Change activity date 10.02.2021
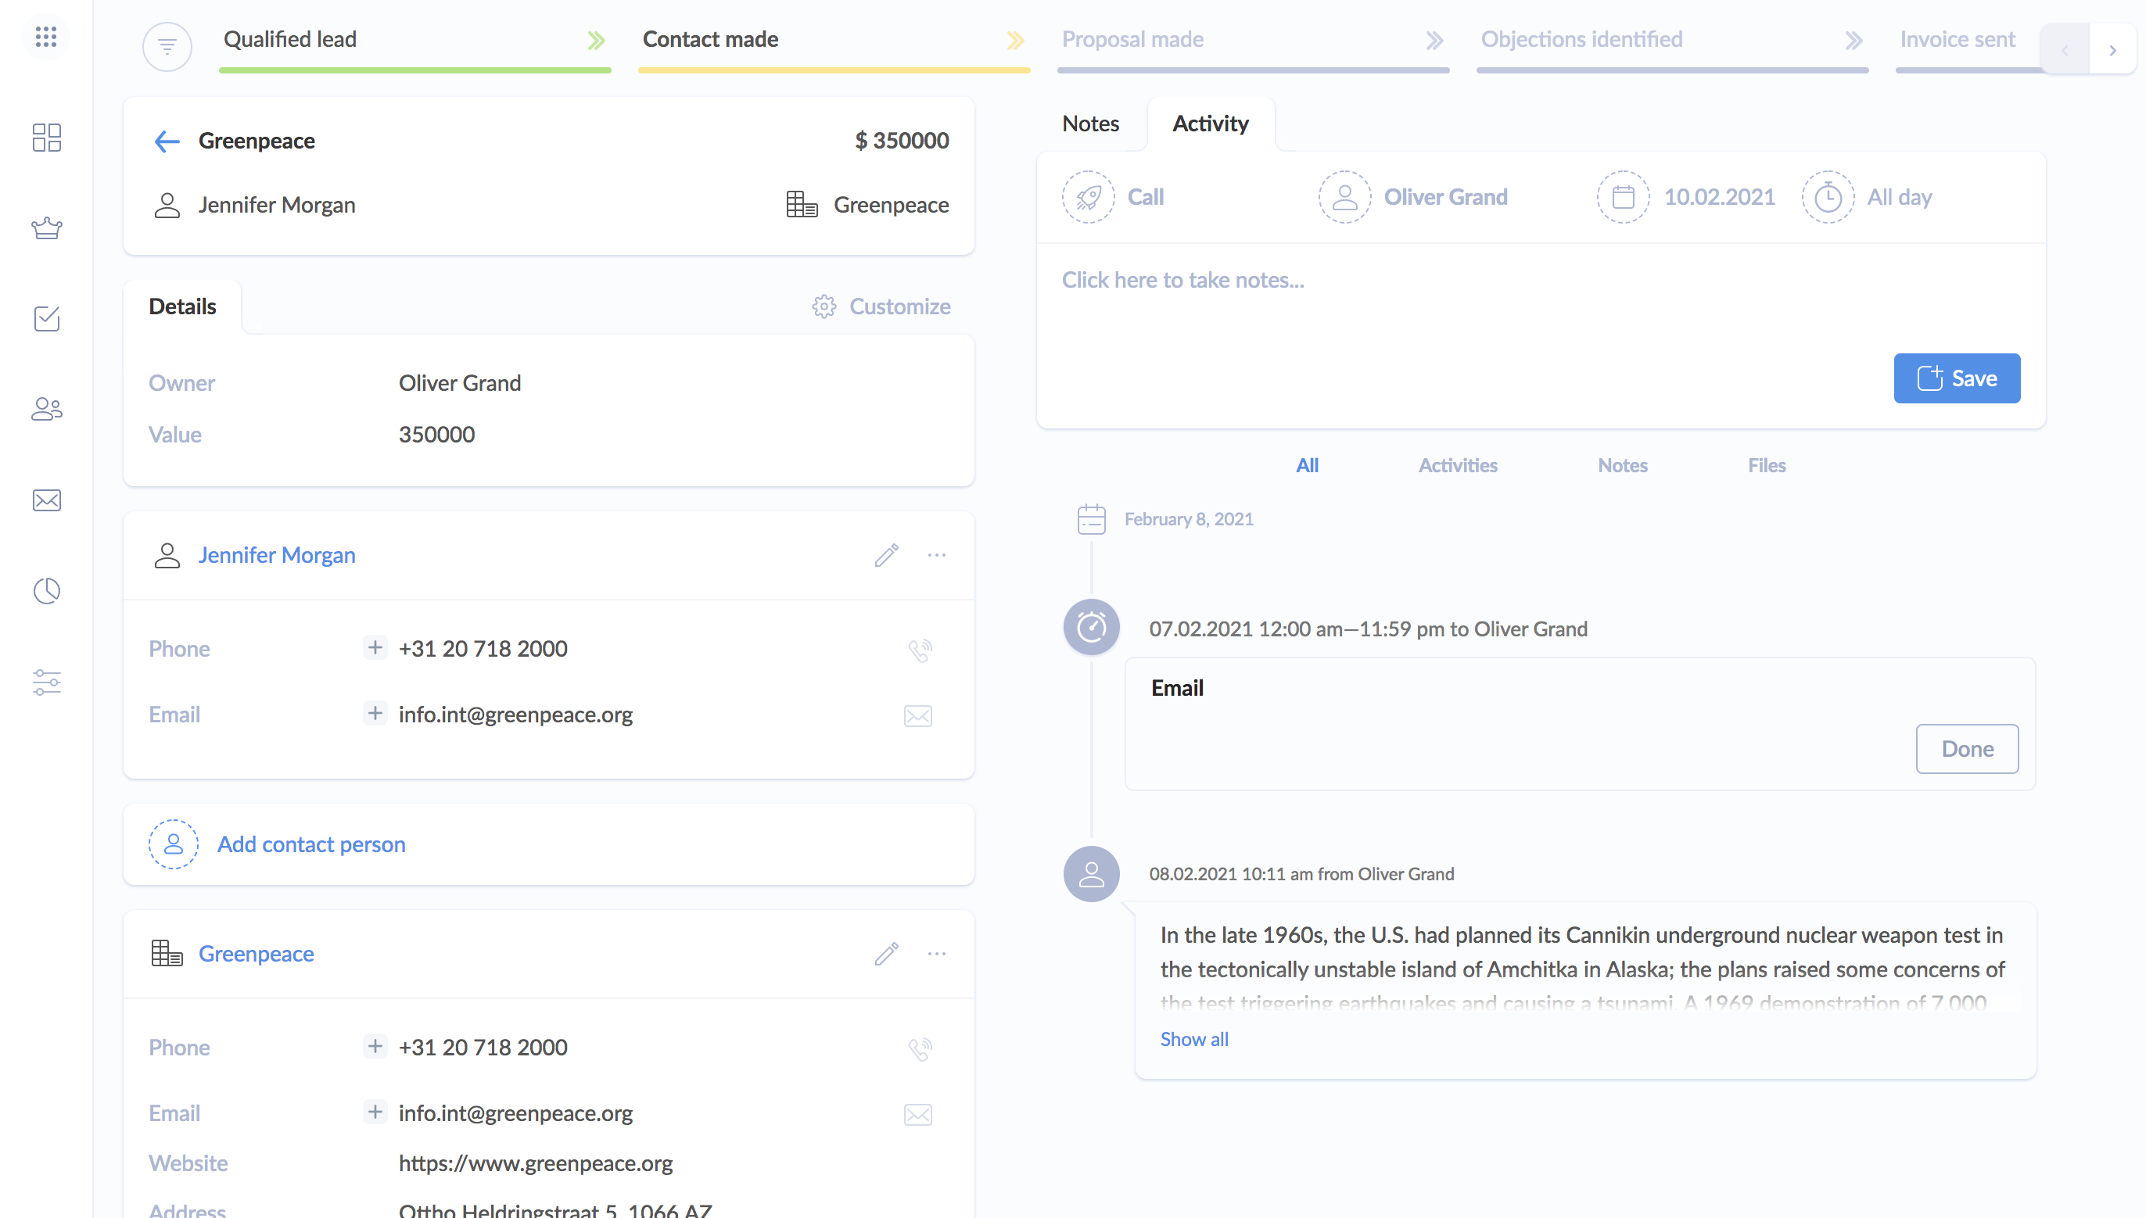Viewport: 2146px width, 1218px height. (x=1717, y=198)
